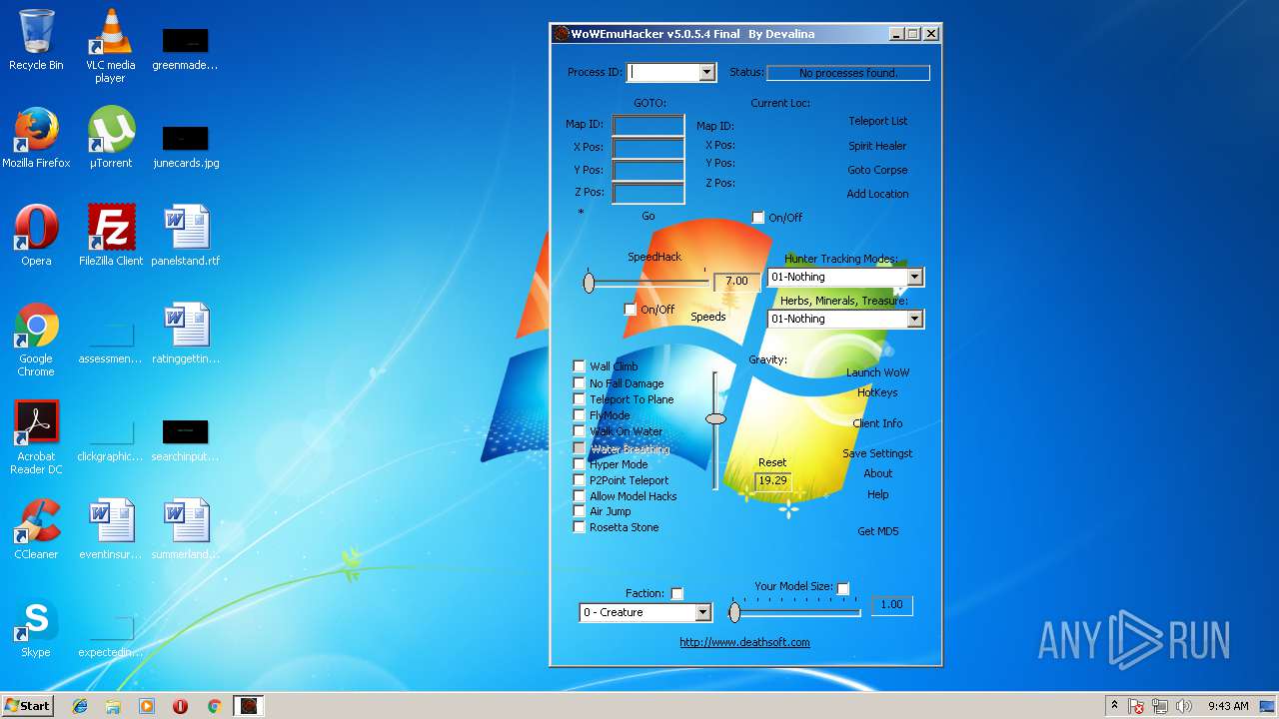Launch VLC media player shortcut
Screen dimensions: 1279x719
[110, 46]
